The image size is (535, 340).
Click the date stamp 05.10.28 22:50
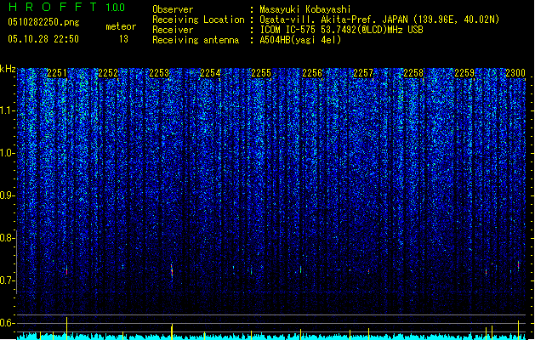[43, 39]
